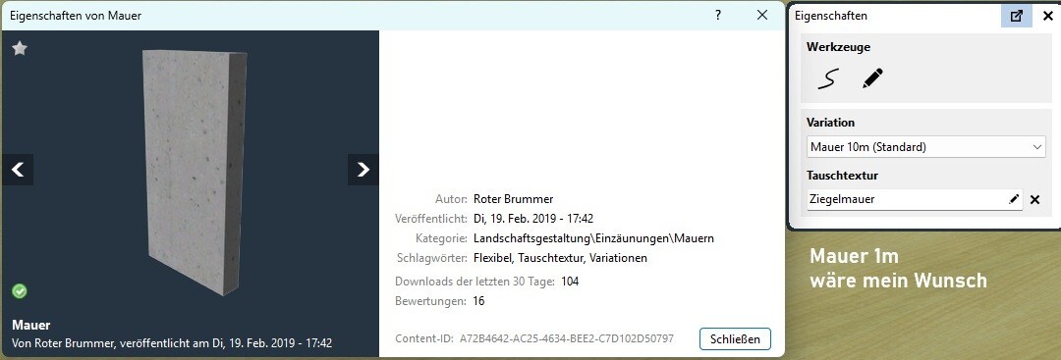Show next preview image with right arrow
Image resolution: width=1061 pixels, height=360 pixels.
click(x=363, y=170)
